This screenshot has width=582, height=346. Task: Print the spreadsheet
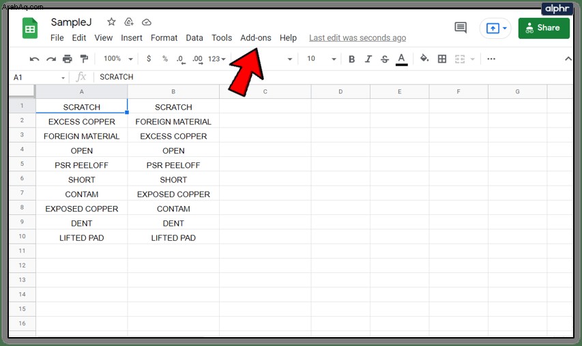(67, 59)
